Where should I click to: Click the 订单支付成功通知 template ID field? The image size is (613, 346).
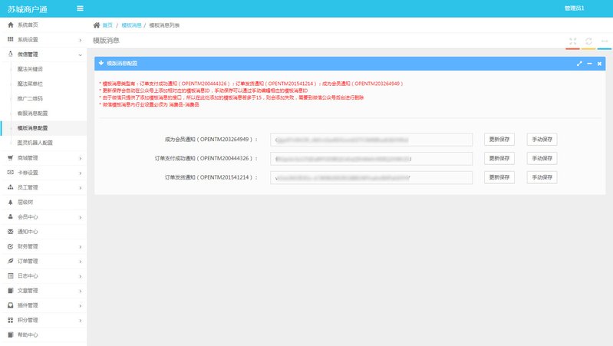pyautogui.click(x=371, y=159)
